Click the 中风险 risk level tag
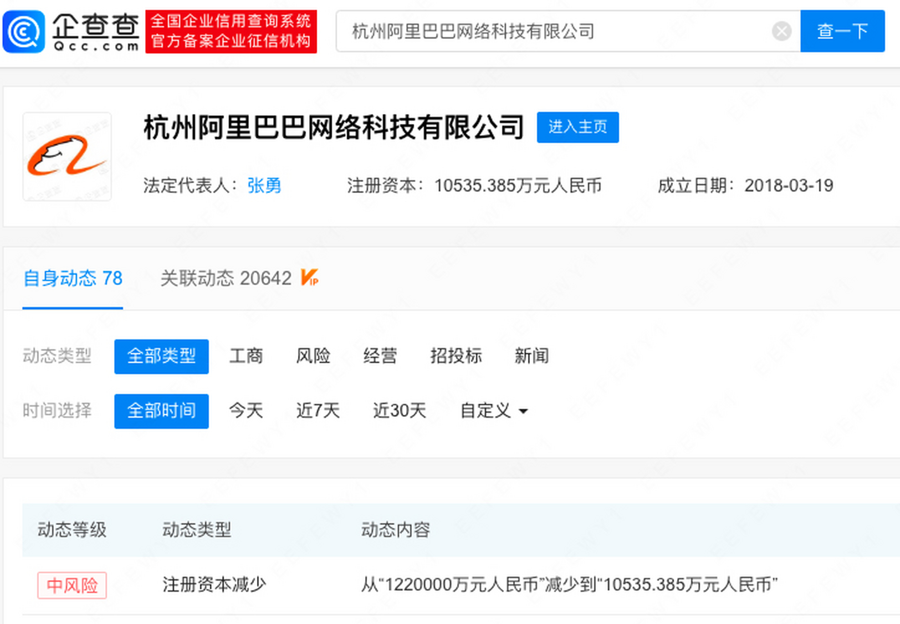 pyautogui.click(x=72, y=585)
